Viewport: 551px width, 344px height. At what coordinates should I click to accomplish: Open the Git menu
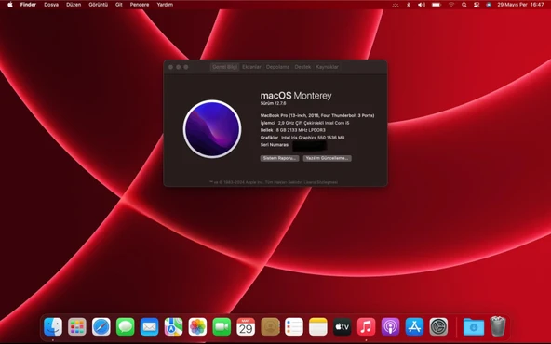pyautogui.click(x=119, y=5)
